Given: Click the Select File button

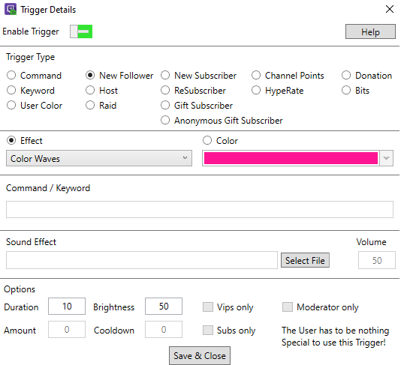Looking at the screenshot, I should click(305, 260).
